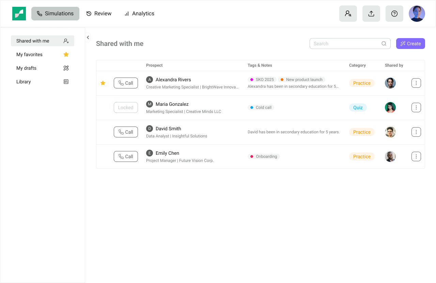The image size is (436, 283).
Task: Click the Create button
Action: [410, 44]
